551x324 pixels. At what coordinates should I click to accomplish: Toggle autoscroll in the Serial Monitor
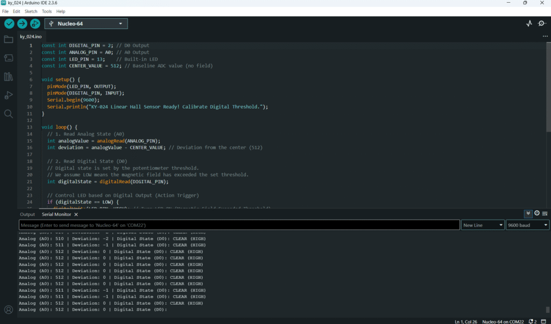528,214
